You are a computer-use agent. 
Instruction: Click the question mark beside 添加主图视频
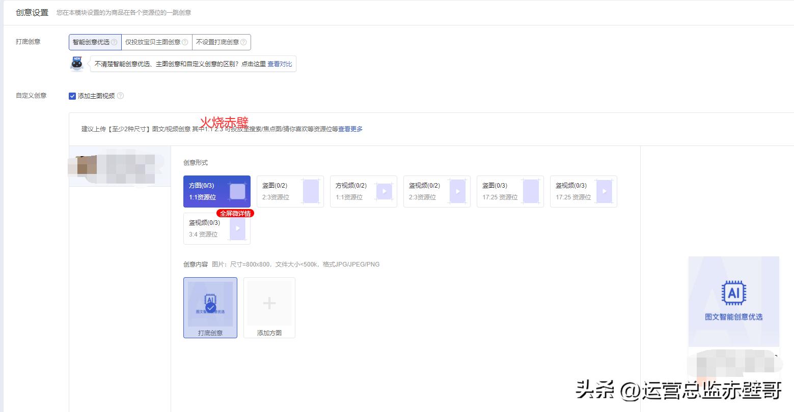121,96
